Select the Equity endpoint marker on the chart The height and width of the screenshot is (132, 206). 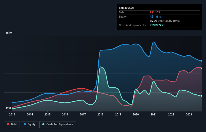202,61
